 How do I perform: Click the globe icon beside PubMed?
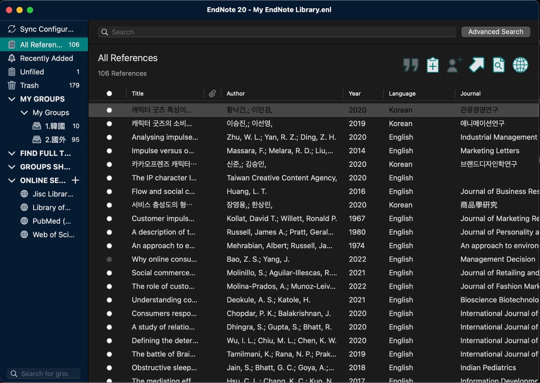24,221
